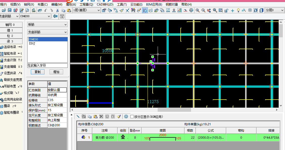Viewport: 285px width, 150px height.
Task: Click the 在此输入字符 search input field
Action: 47,66
